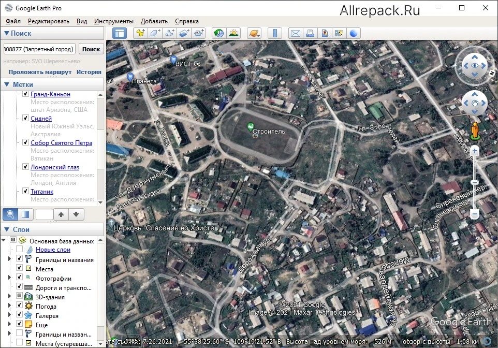Open the Новые слои link

(x=53, y=250)
